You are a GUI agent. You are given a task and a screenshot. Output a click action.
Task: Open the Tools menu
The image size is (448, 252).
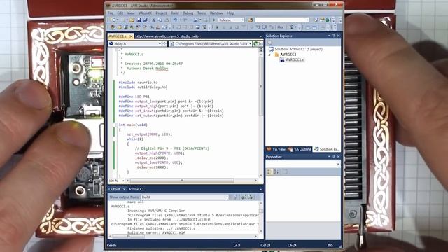pyautogui.click(x=202, y=13)
